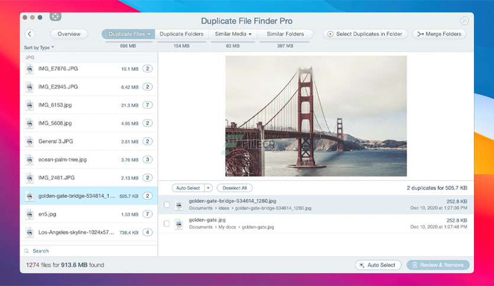Click the JPG group header
Image resolution: width=494 pixels, height=286 pixels.
[x=30, y=57]
